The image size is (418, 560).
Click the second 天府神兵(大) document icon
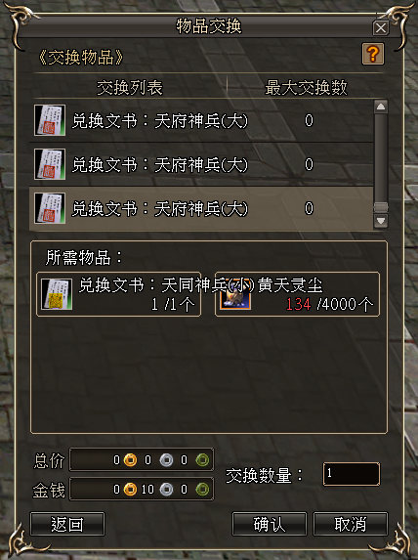[50, 164]
